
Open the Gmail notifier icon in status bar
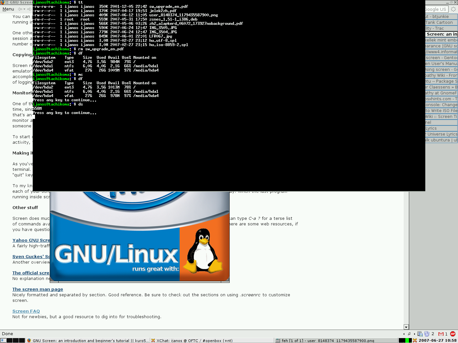pyautogui.click(x=441, y=334)
